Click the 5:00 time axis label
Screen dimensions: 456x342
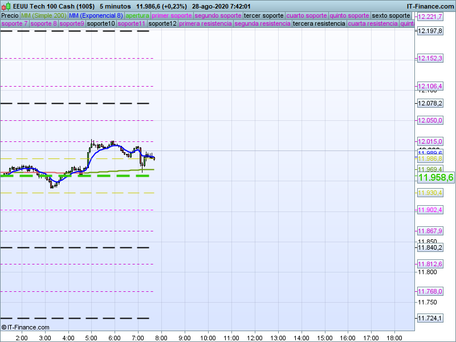click(x=92, y=338)
